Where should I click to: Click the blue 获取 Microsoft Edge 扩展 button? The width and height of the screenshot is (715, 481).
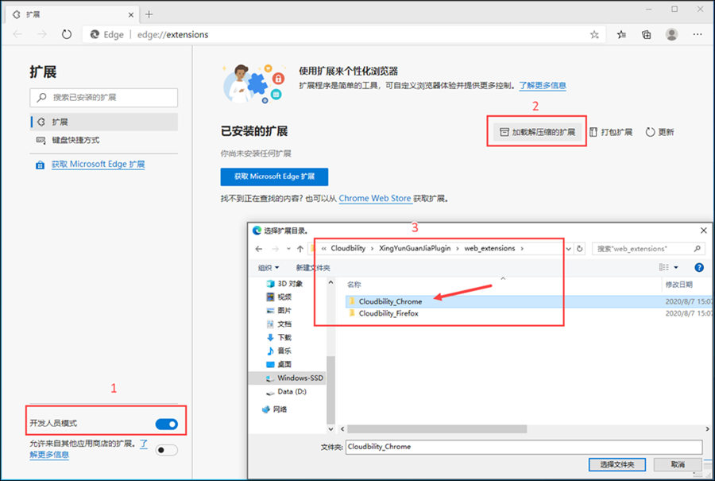pyautogui.click(x=274, y=176)
